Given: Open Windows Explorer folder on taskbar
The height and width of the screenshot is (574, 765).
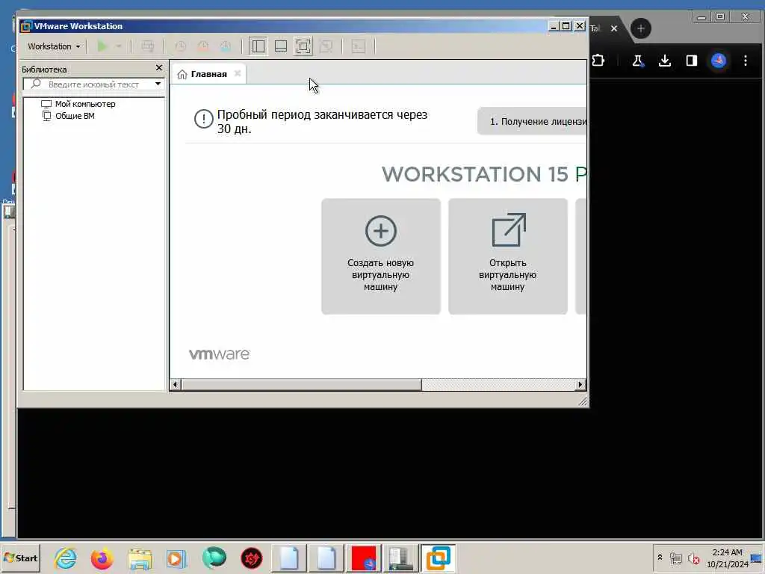Looking at the screenshot, I should click(x=140, y=558).
